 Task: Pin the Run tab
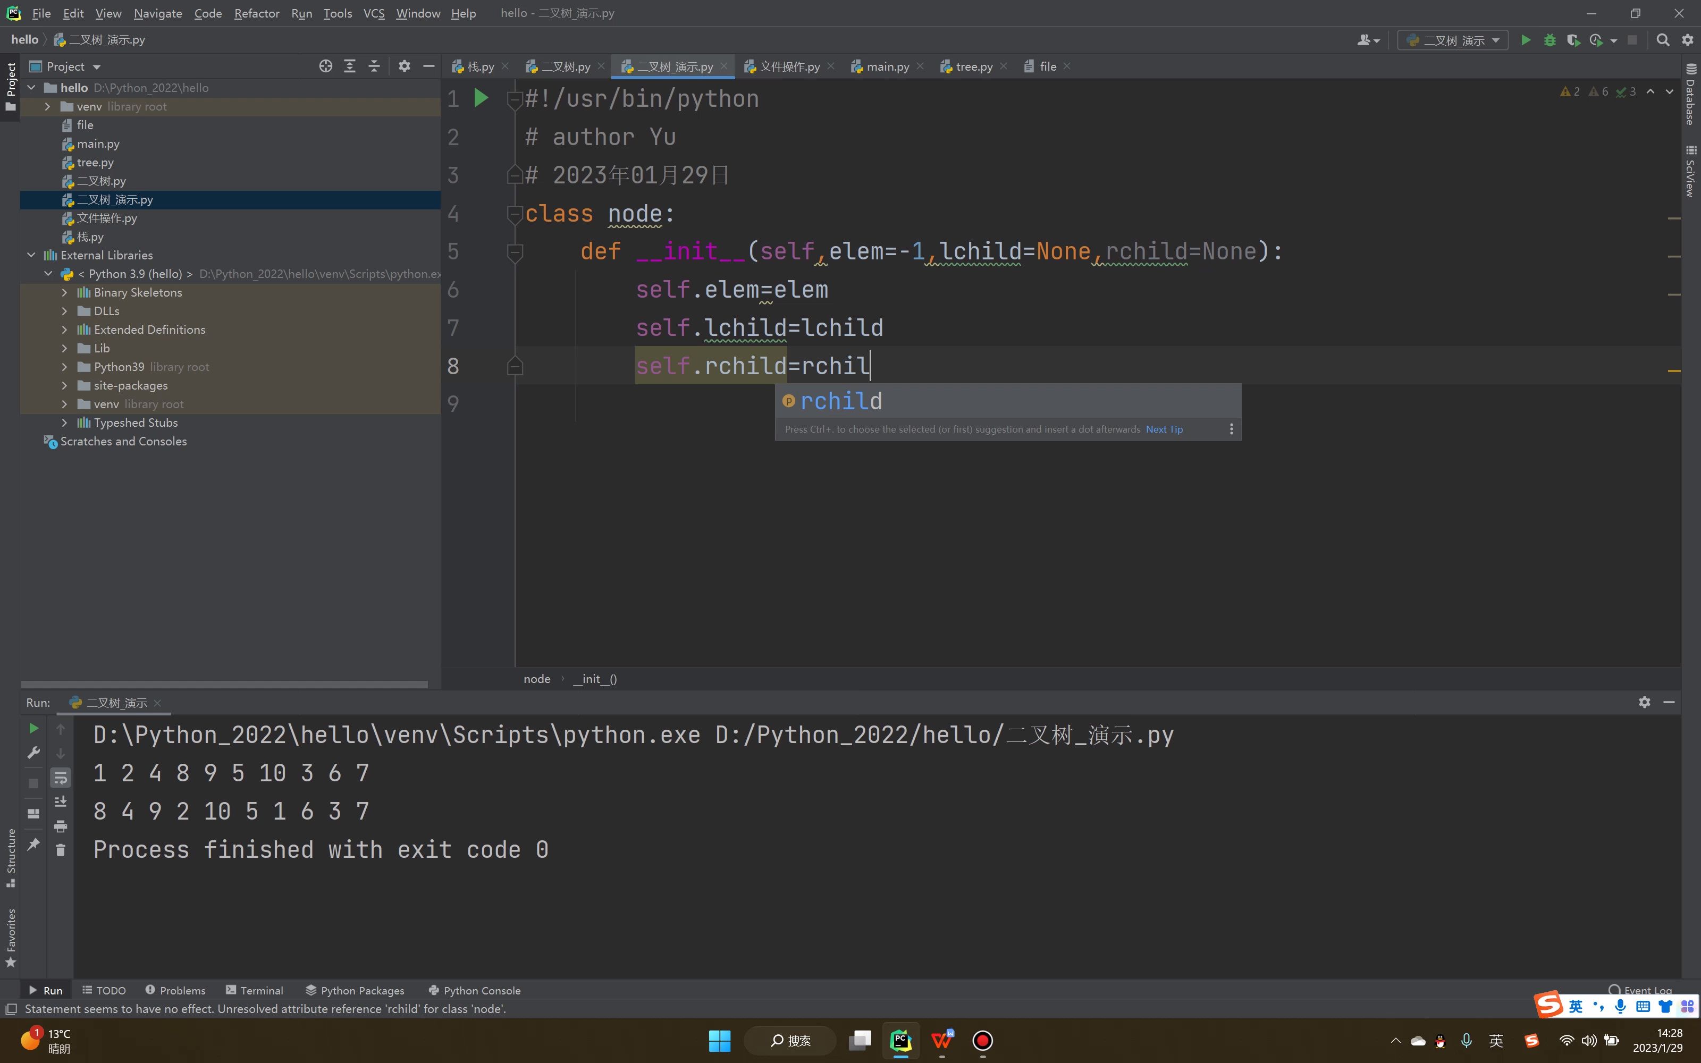point(33,845)
